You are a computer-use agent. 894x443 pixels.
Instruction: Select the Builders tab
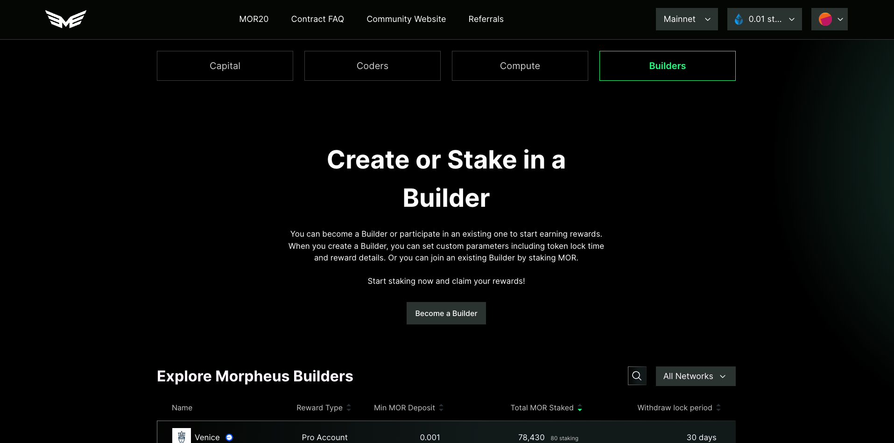668,66
